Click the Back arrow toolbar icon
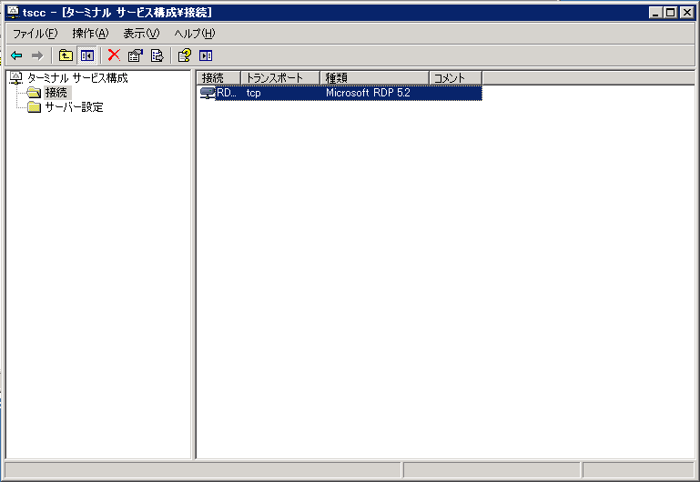Screen dimensions: 700x482 coord(16,55)
